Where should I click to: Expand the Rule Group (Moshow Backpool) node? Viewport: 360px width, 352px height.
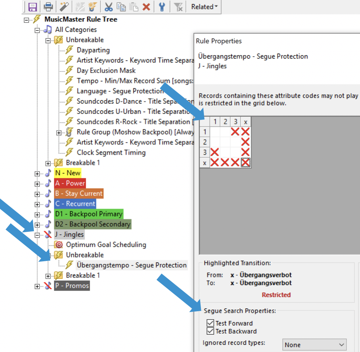pyautogui.click(x=59, y=133)
